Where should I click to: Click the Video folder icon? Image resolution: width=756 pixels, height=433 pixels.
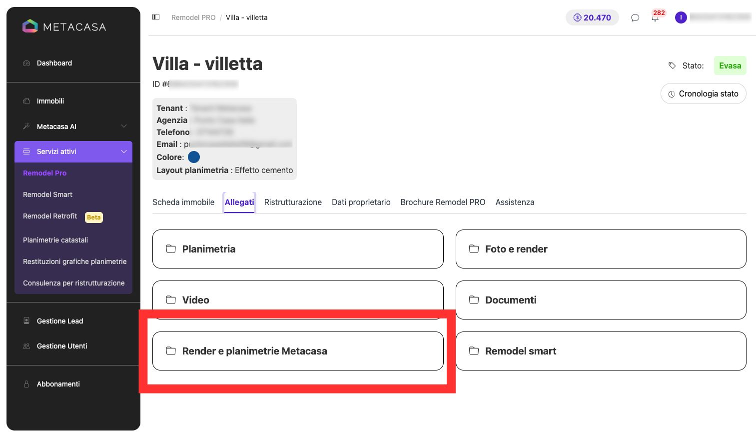click(x=171, y=300)
